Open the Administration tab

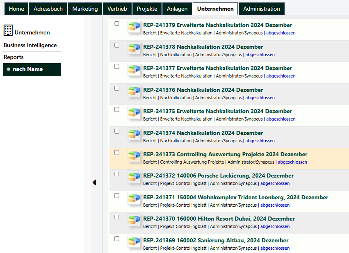point(262,9)
